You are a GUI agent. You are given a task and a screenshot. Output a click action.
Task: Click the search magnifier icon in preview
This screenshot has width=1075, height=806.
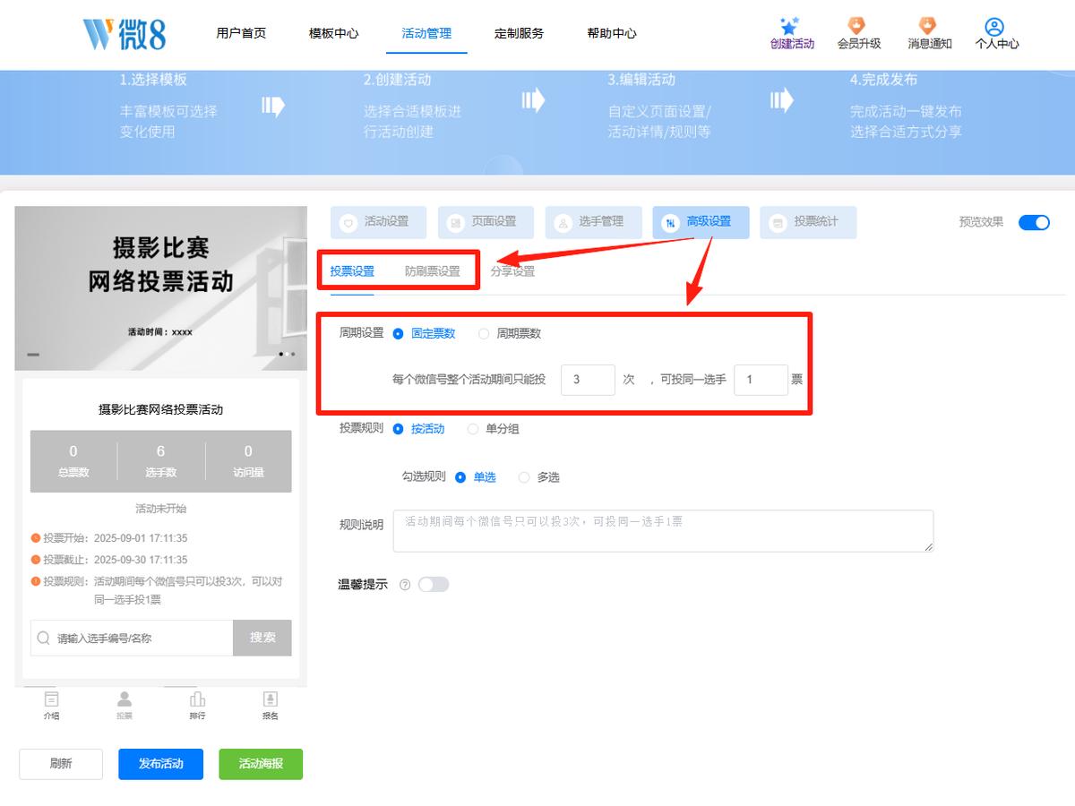coord(44,639)
